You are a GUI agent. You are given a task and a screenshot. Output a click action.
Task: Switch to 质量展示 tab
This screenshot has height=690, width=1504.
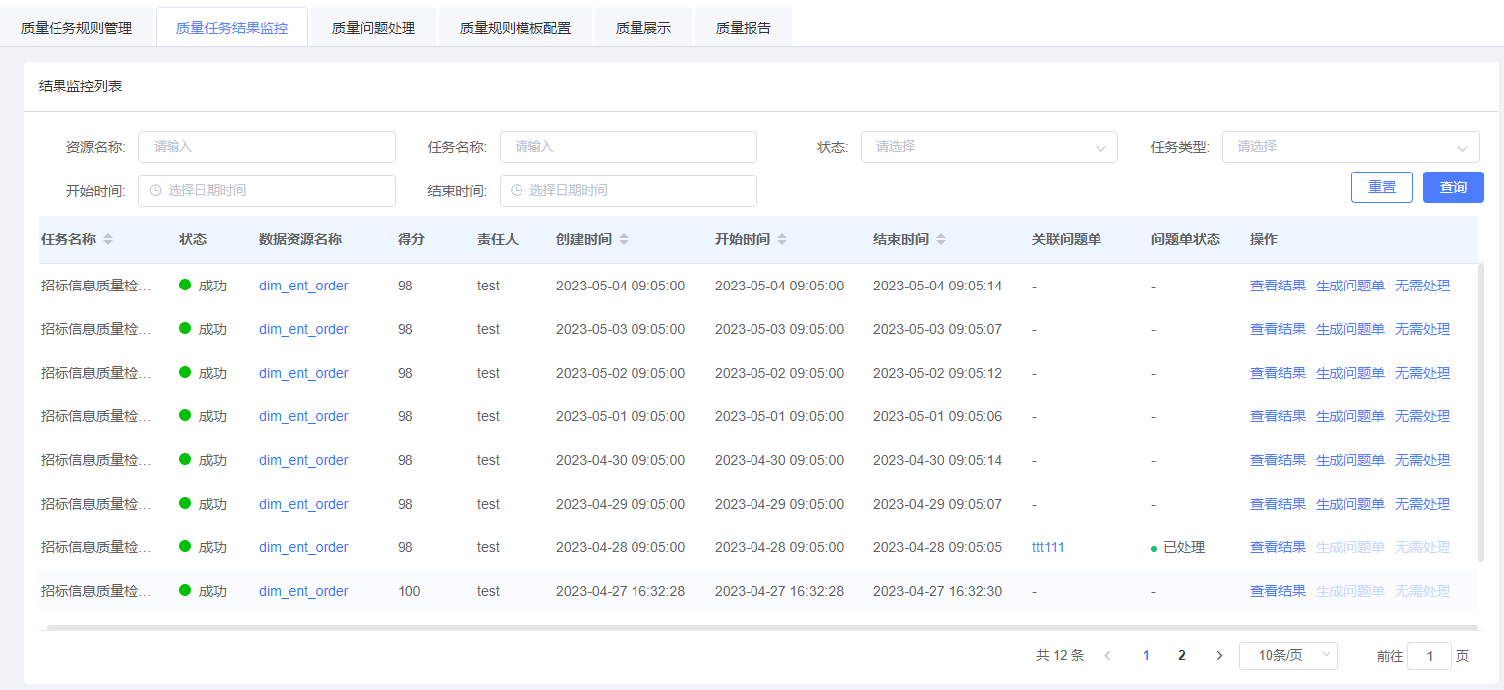pyautogui.click(x=643, y=28)
